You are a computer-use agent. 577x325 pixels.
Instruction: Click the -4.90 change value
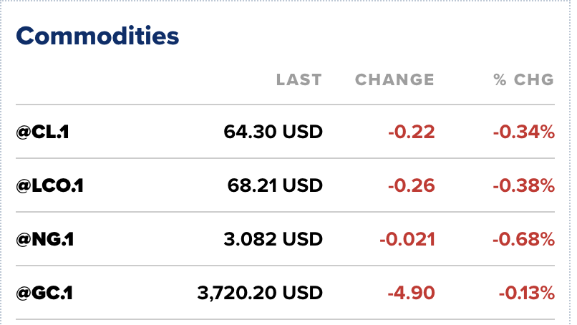tap(412, 293)
